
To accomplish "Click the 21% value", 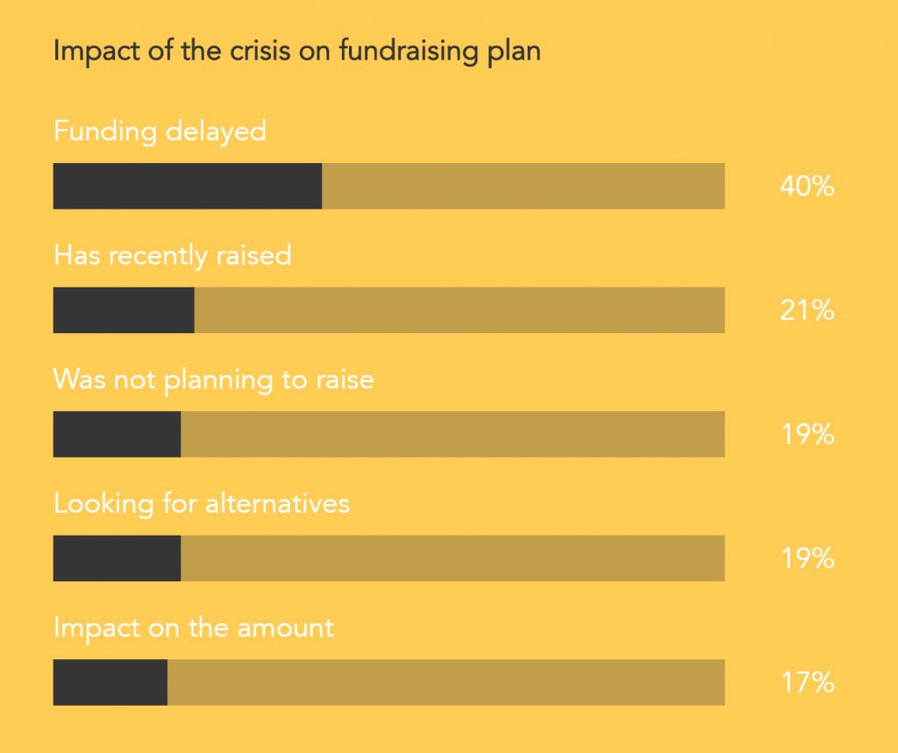I will click(807, 311).
